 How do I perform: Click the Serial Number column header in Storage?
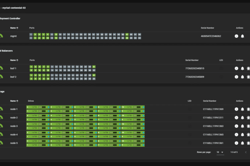pos(209,101)
